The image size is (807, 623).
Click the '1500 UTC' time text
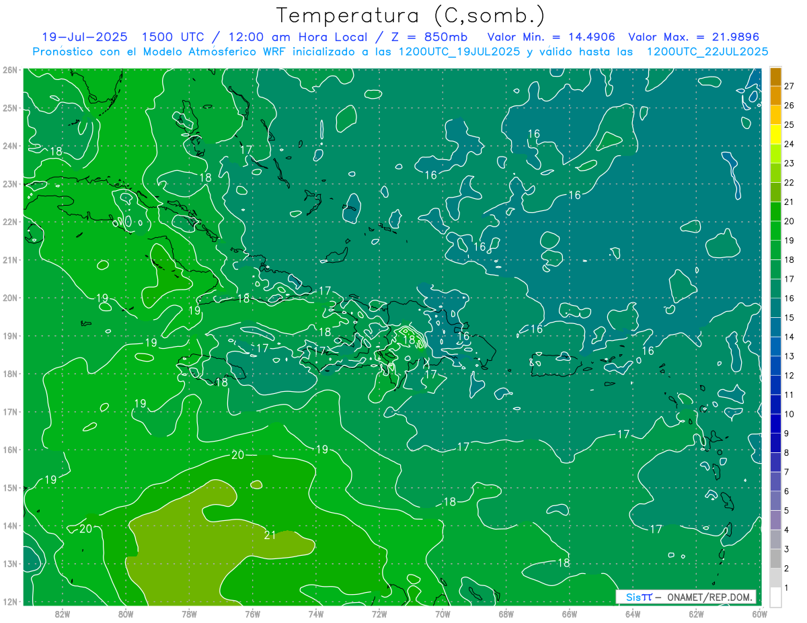click(174, 37)
